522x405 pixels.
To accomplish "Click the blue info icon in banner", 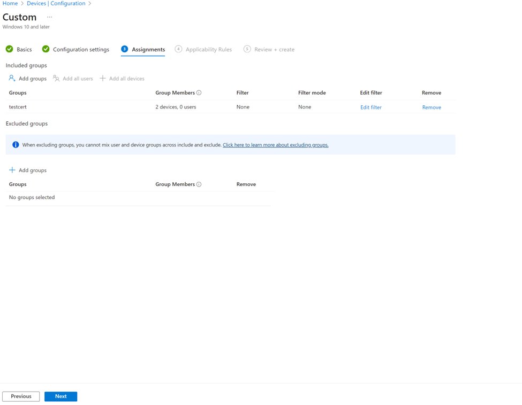I will click(16, 145).
